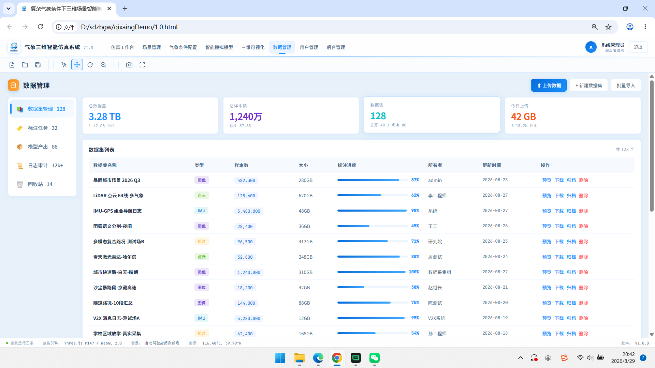Click the user avatar A circle
Image resolution: width=655 pixels, height=368 pixels.
[x=591, y=47]
